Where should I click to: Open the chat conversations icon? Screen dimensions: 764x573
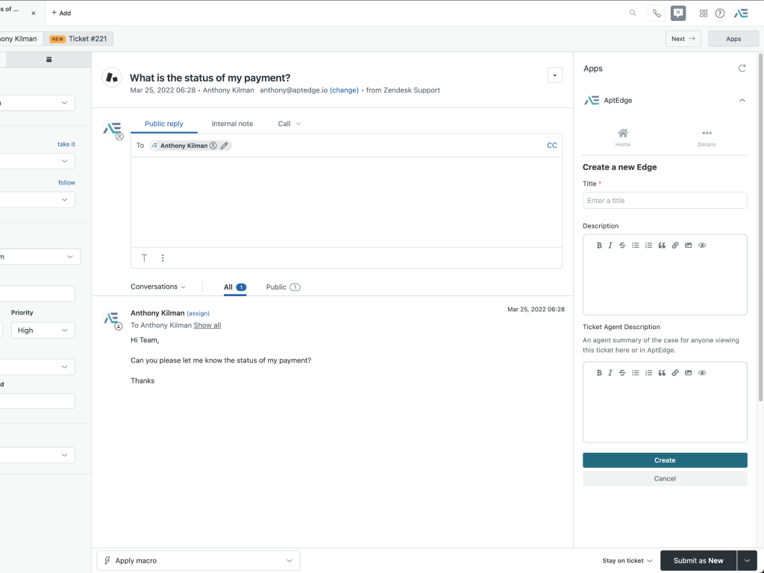click(678, 13)
